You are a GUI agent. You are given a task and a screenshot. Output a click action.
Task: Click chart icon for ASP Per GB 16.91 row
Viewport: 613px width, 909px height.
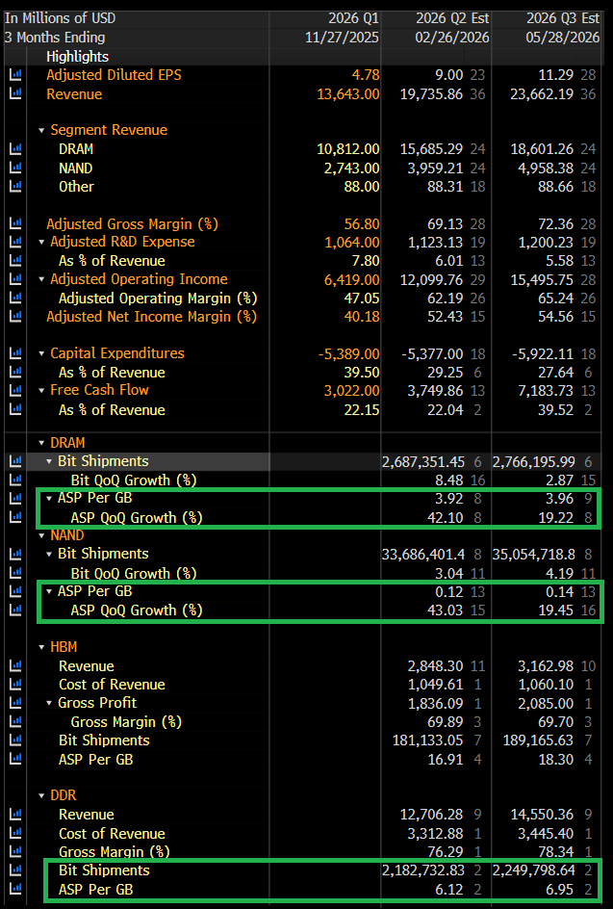15,759
